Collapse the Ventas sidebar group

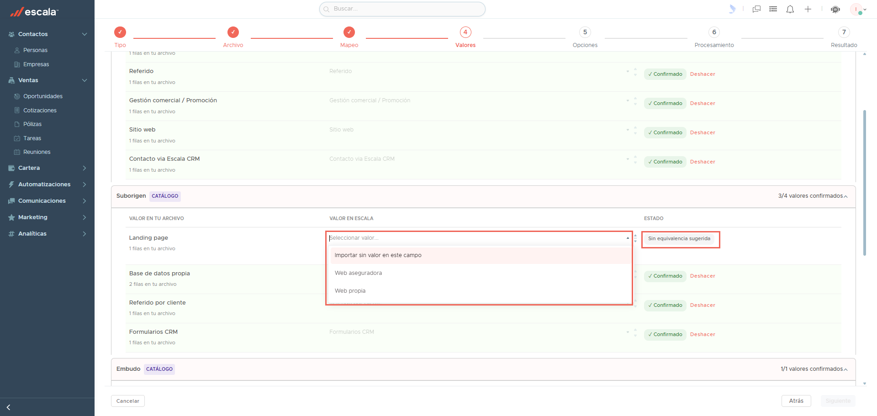click(x=85, y=80)
